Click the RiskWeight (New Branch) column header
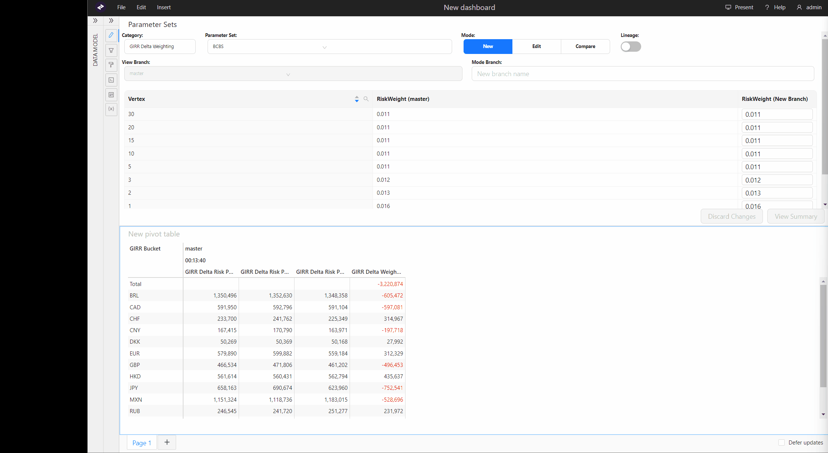Viewport: 828px width, 453px height. tap(774, 99)
